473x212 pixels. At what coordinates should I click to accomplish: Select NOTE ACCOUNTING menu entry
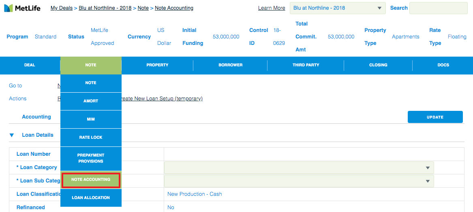click(x=91, y=180)
